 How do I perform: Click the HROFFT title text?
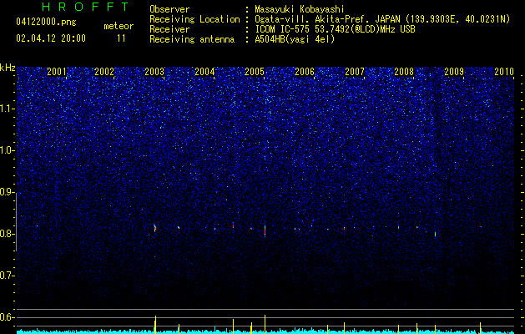click(x=85, y=7)
